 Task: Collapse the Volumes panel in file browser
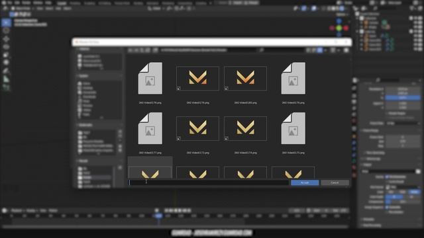[x=84, y=49]
